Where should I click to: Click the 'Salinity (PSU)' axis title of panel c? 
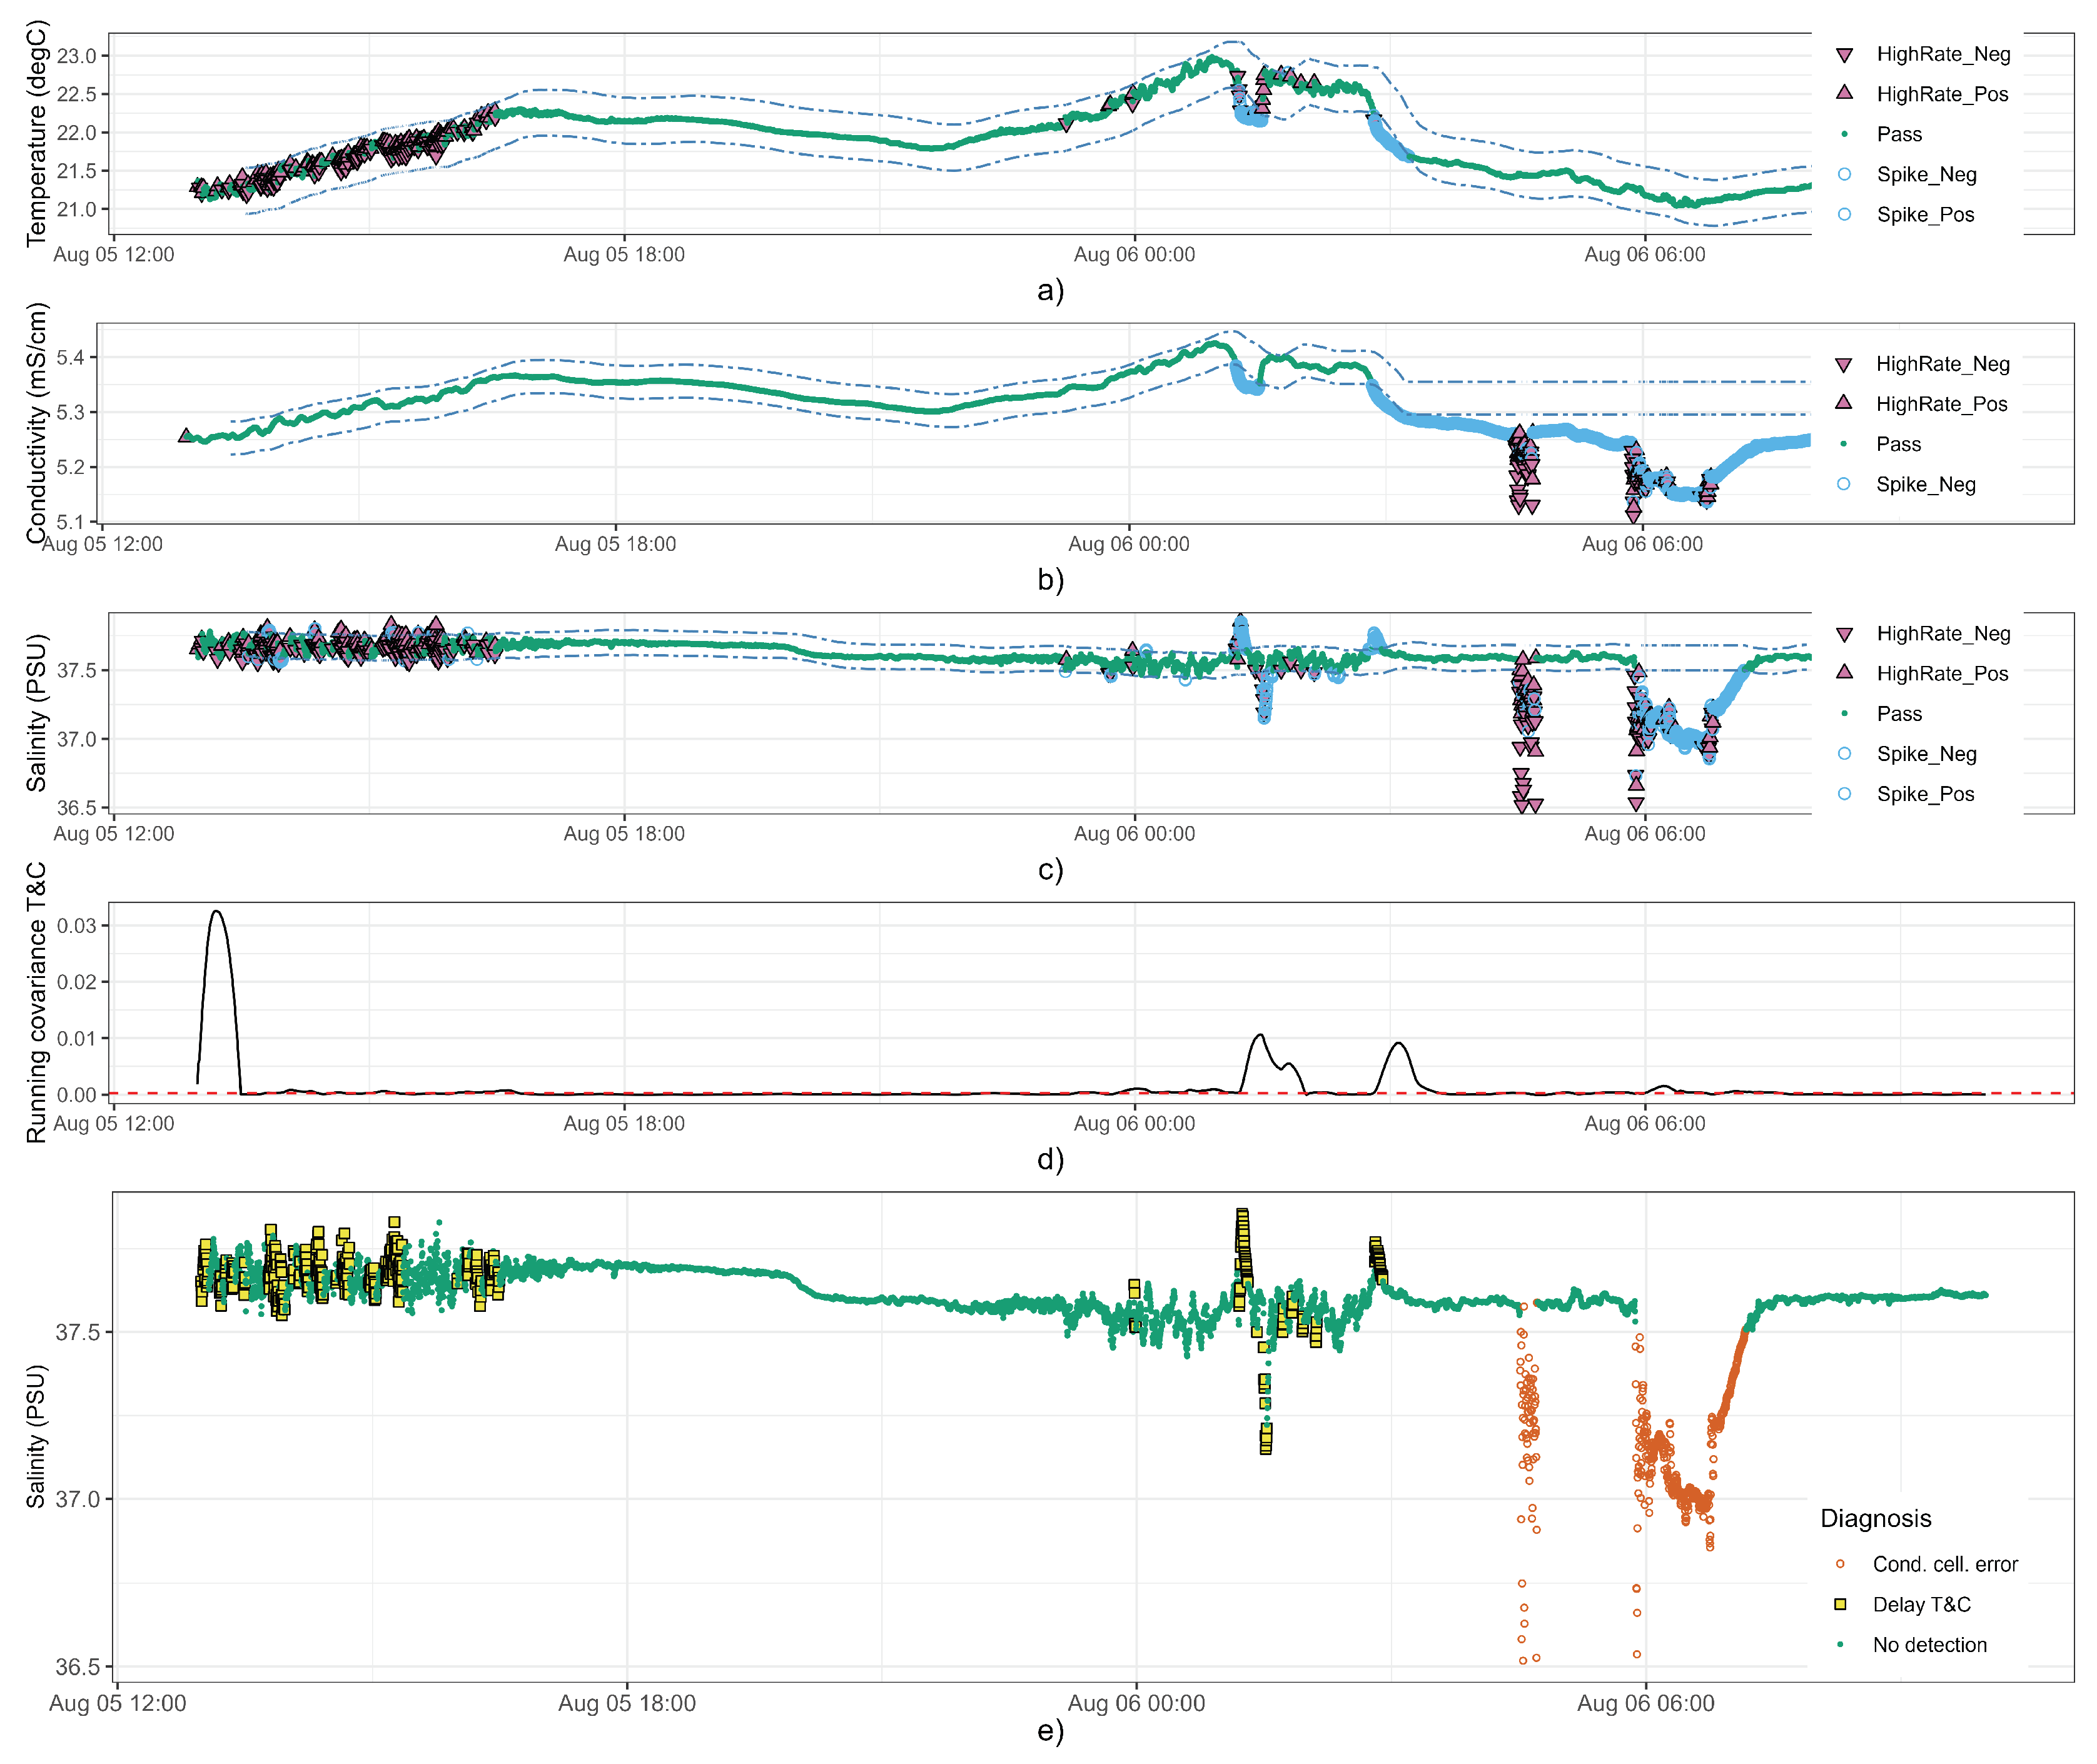[x=36, y=712]
